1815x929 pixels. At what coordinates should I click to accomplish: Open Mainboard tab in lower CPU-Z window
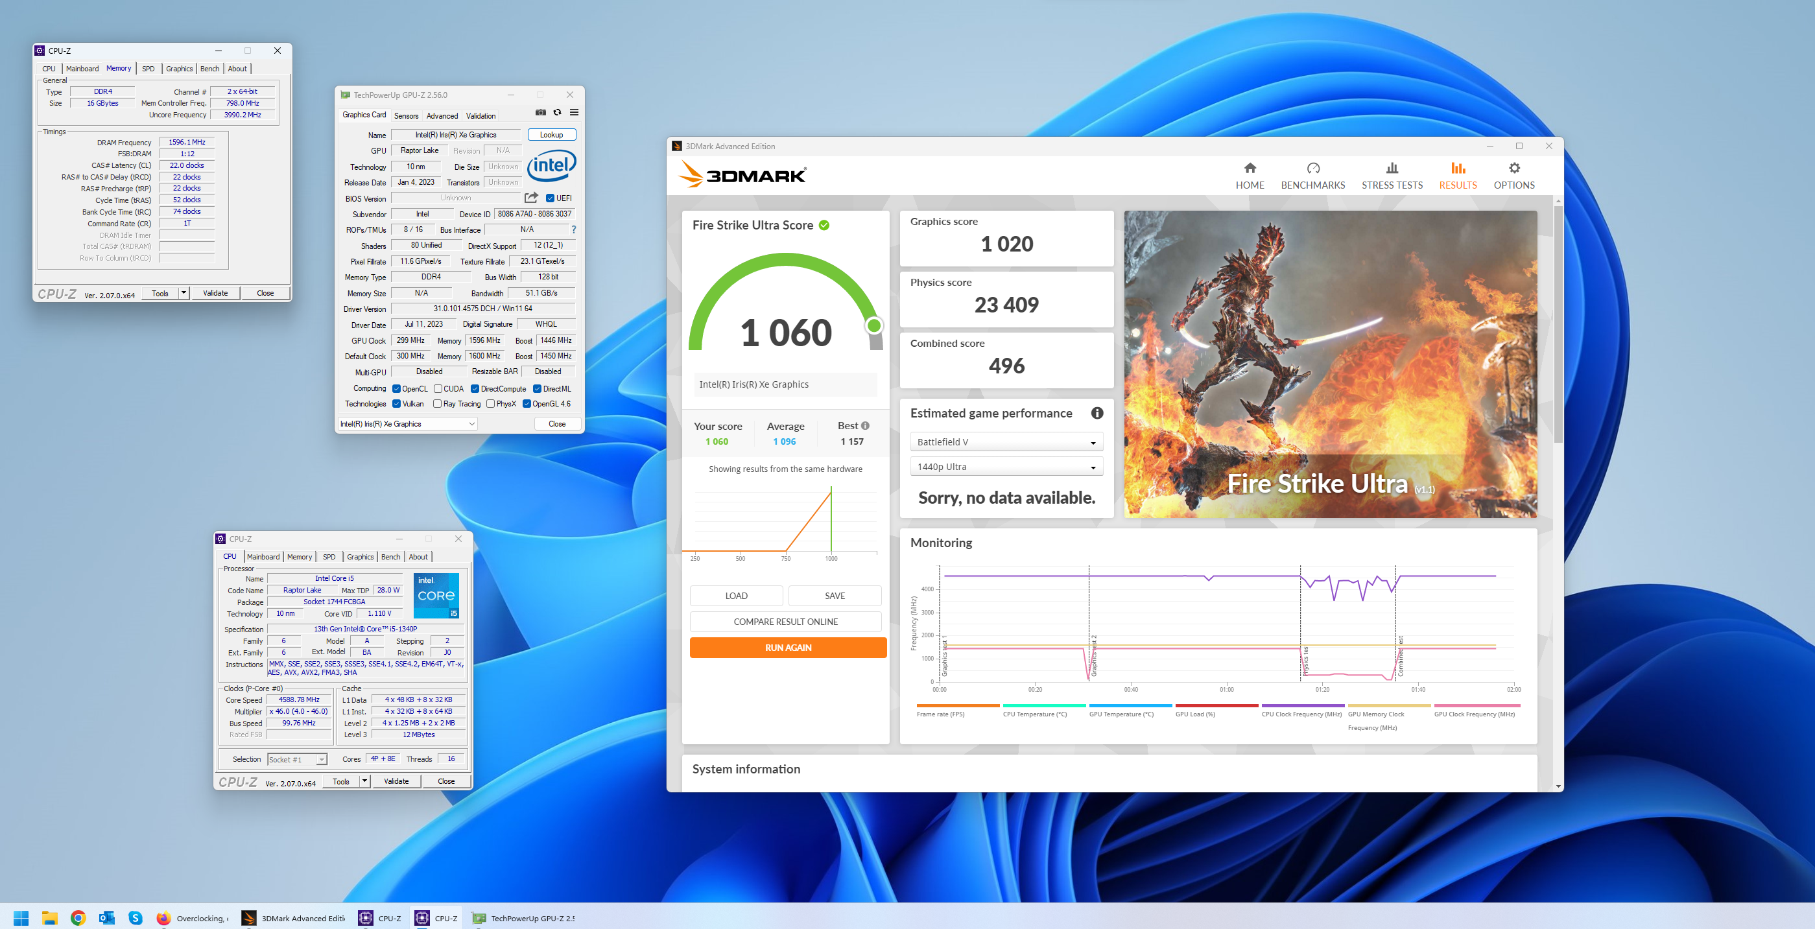pyautogui.click(x=263, y=556)
